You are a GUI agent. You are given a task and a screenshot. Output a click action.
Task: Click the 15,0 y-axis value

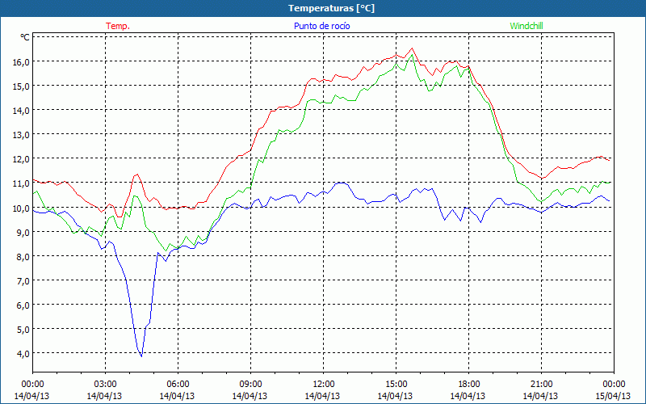(21, 86)
